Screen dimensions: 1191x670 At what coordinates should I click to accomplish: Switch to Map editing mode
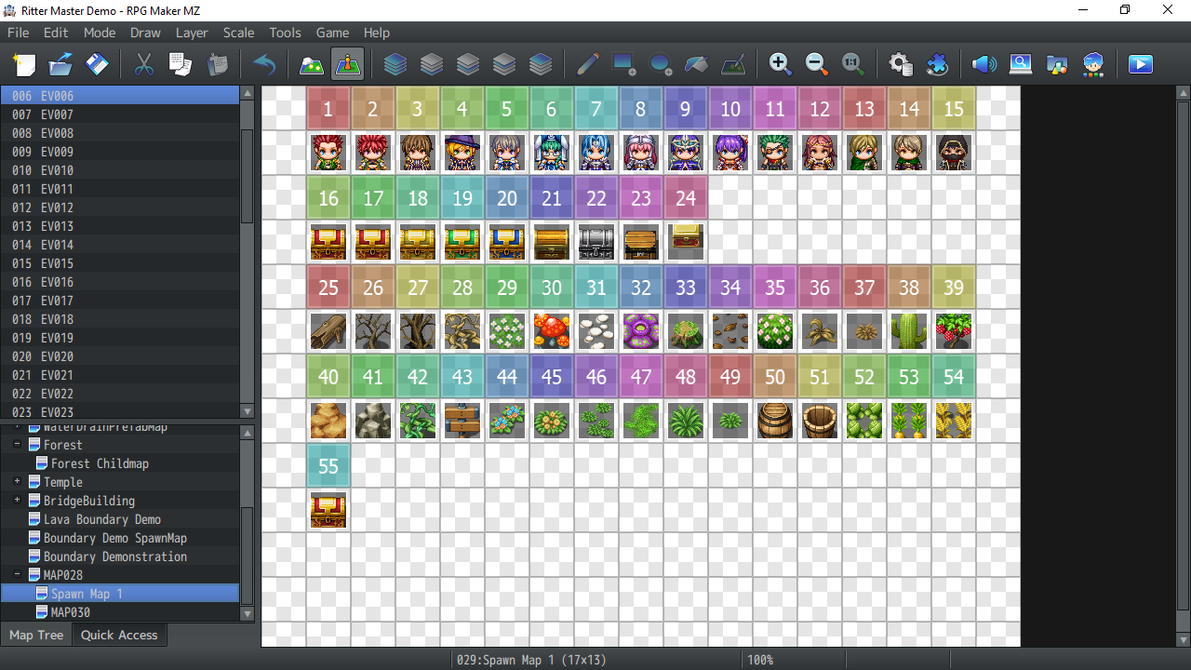click(312, 64)
